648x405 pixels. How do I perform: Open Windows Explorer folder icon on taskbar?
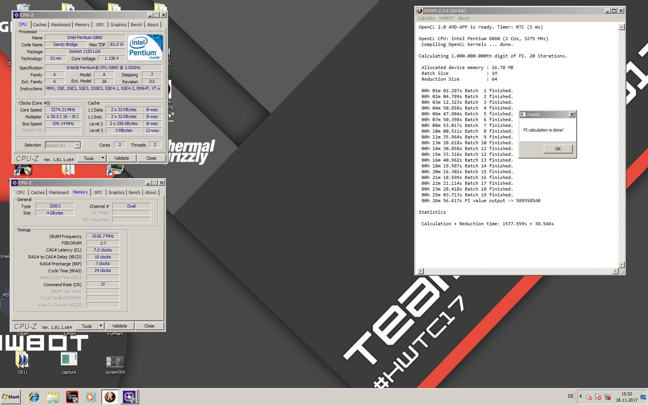(53, 397)
